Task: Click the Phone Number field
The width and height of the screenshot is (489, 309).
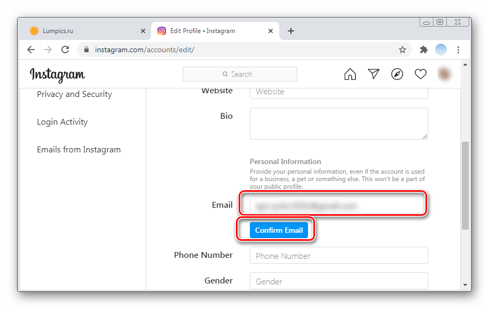Action: [338, 256]
